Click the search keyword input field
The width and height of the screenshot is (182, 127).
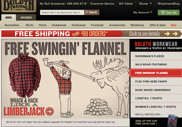62,12
